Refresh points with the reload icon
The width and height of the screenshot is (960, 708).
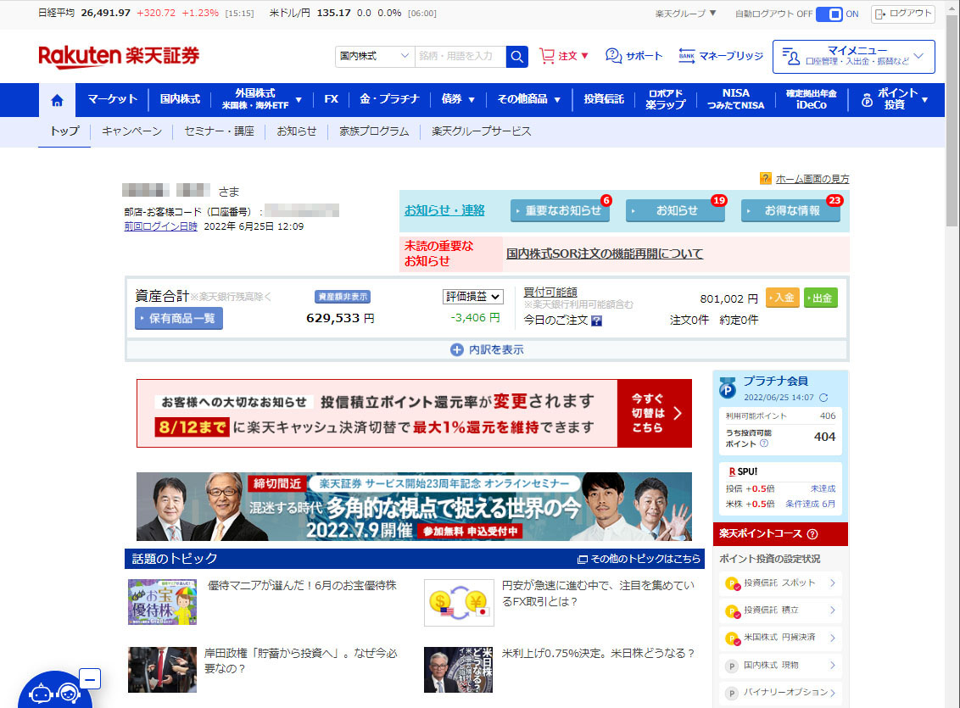click(823, 397)
